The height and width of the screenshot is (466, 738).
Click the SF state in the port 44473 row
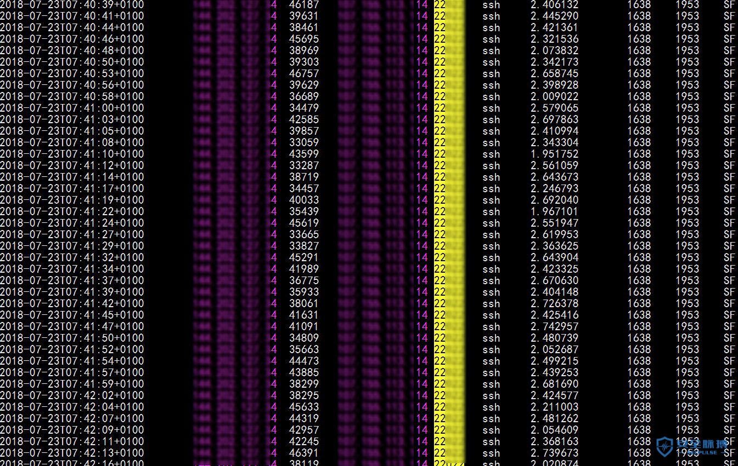pos(729,361)
